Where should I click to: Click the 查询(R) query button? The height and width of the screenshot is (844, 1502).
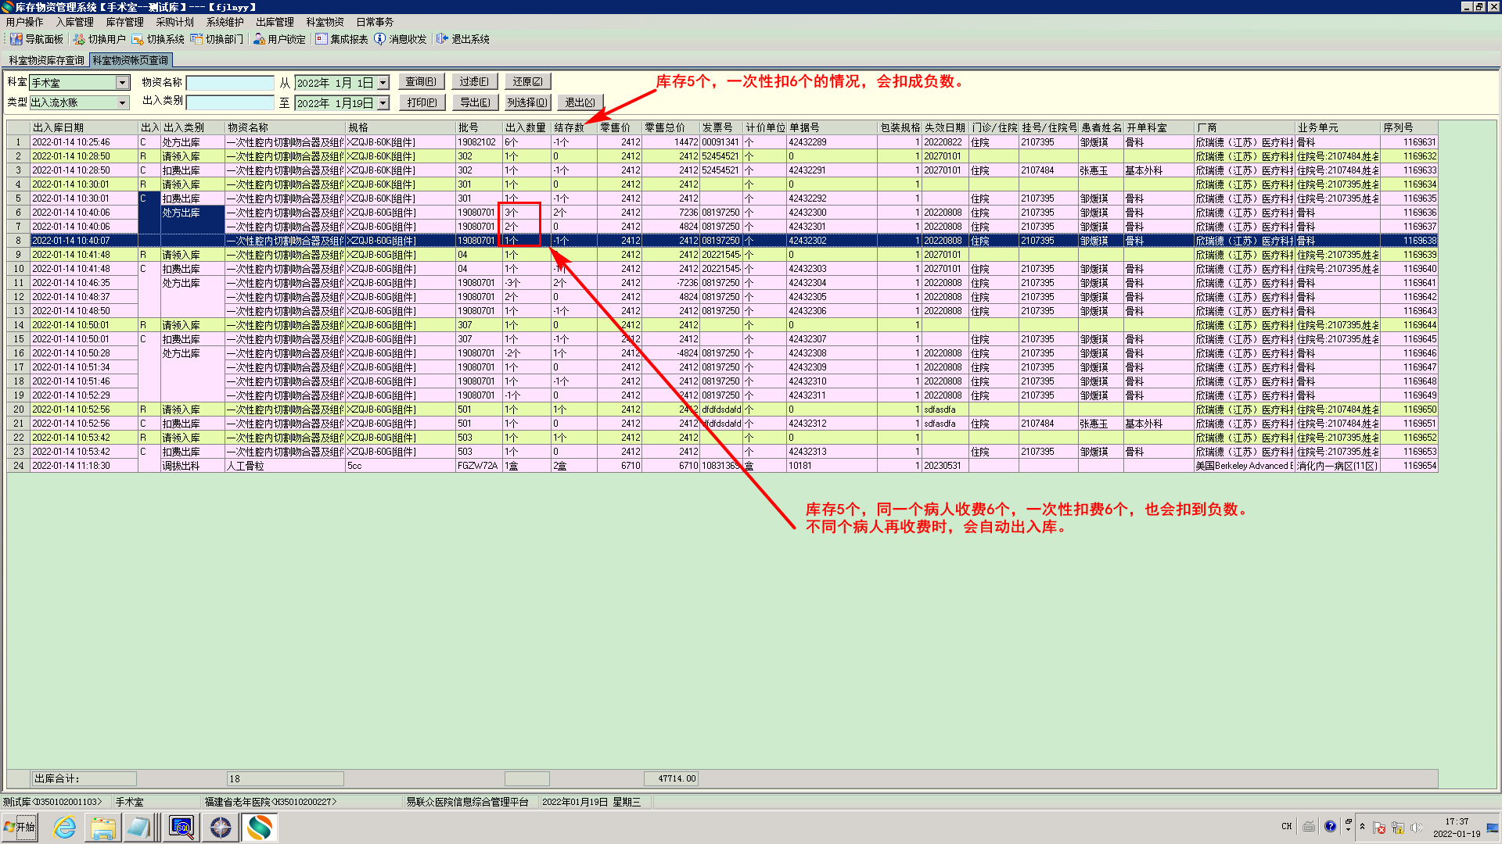(422, 81)
